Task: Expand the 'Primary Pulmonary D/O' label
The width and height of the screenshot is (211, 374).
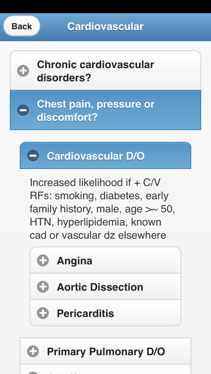Action: pyautogui.click(x=106, y=352)
